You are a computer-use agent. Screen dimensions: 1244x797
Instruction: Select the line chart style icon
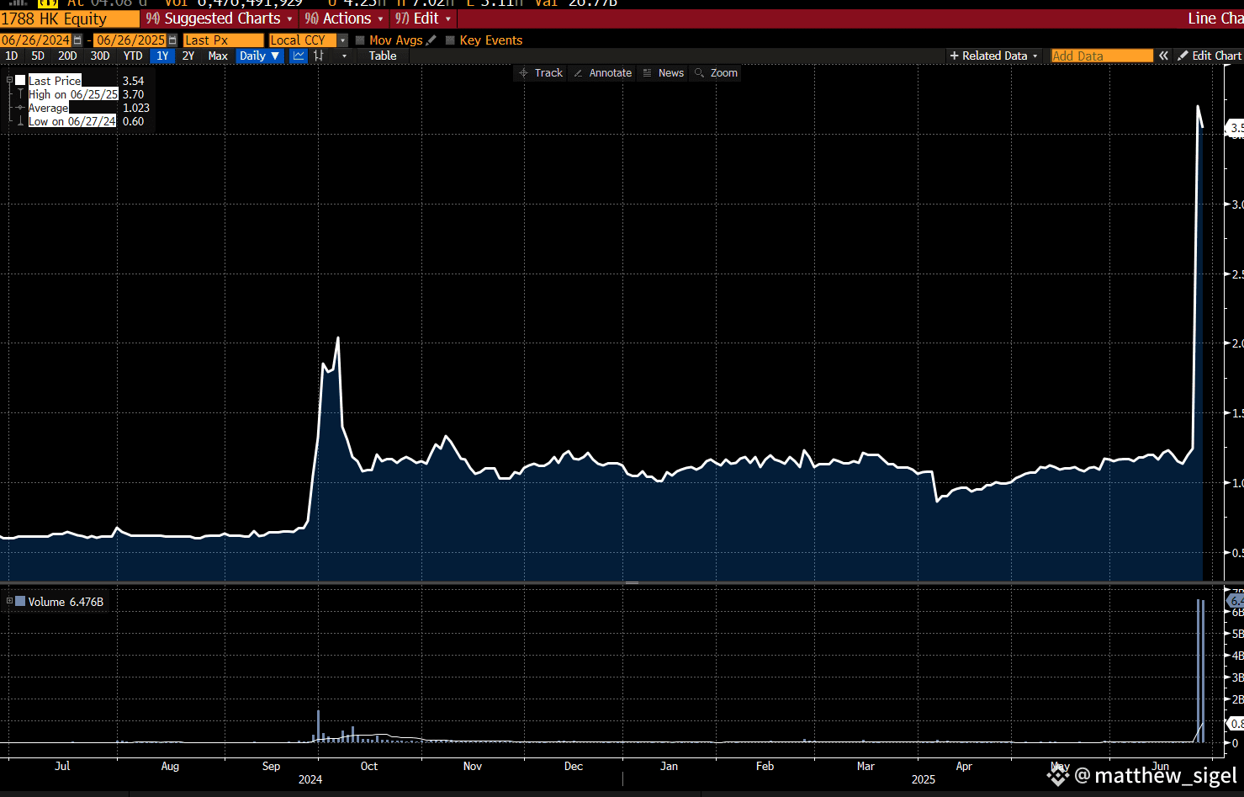click(x=299, y=56)
